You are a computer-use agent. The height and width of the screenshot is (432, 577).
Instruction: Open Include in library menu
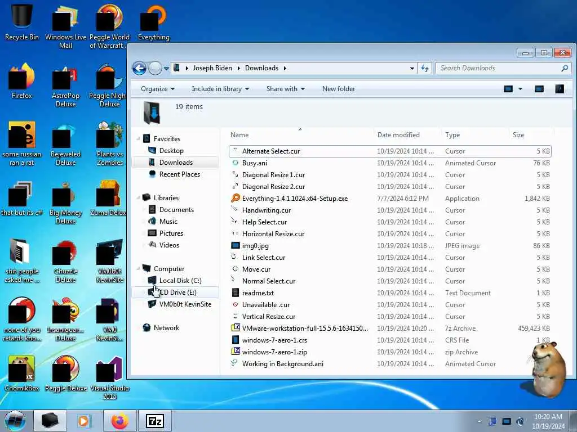[220, 89]
